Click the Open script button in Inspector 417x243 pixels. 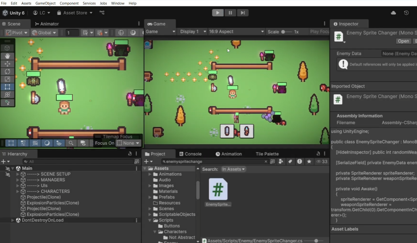(x=403, y=41)
